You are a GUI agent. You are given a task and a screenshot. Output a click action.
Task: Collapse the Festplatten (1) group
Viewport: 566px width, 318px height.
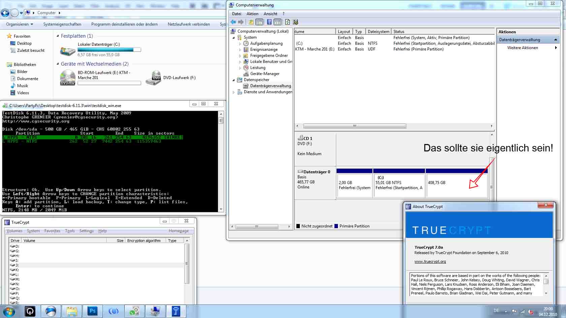[58, 36]
